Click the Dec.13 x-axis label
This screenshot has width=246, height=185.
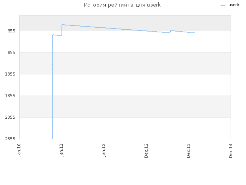pyautogui.click(x=188, y=151)
